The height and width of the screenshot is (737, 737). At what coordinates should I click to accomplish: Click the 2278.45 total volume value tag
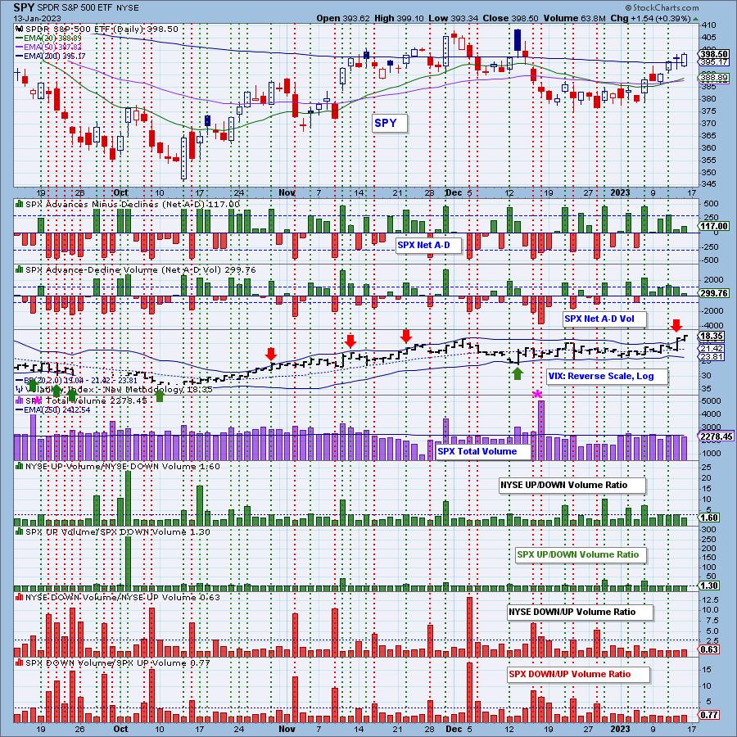tap(716, 436)
